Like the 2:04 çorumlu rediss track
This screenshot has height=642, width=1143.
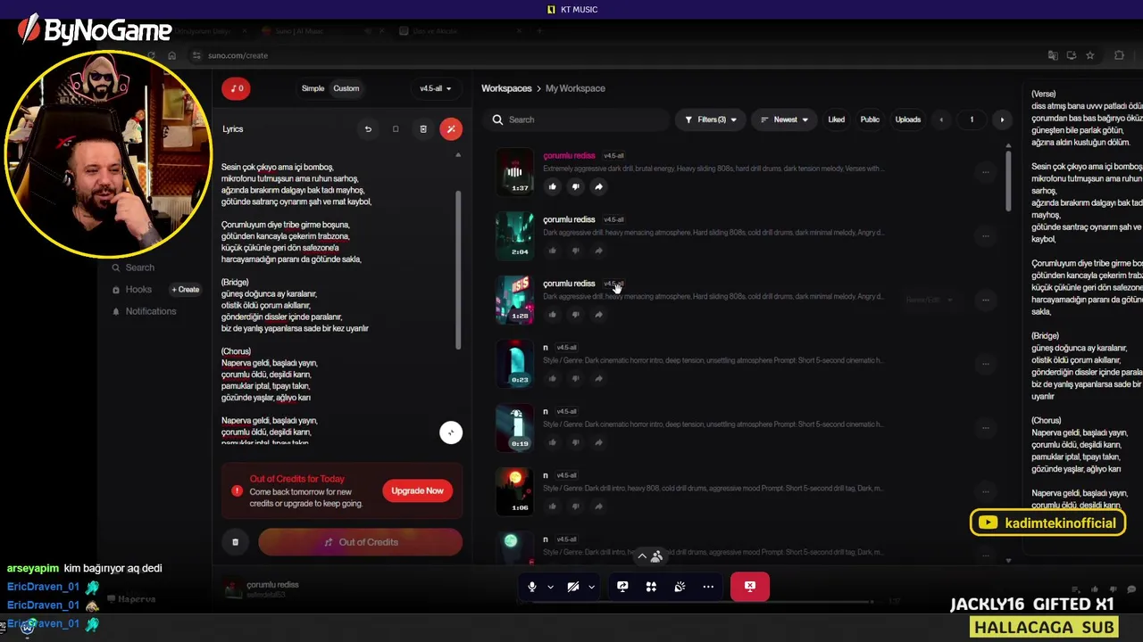coord(552,251)
